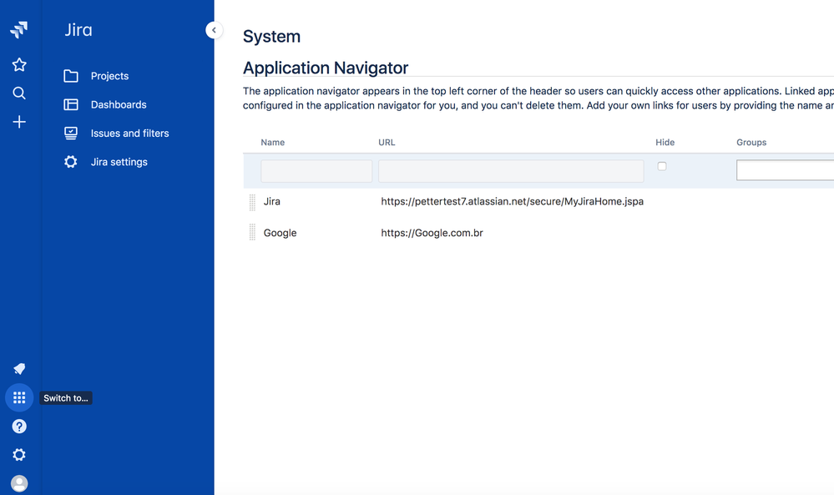834x495 pixels.
Task: Open personal settings gear at bottom
Action: click(18, 454)
